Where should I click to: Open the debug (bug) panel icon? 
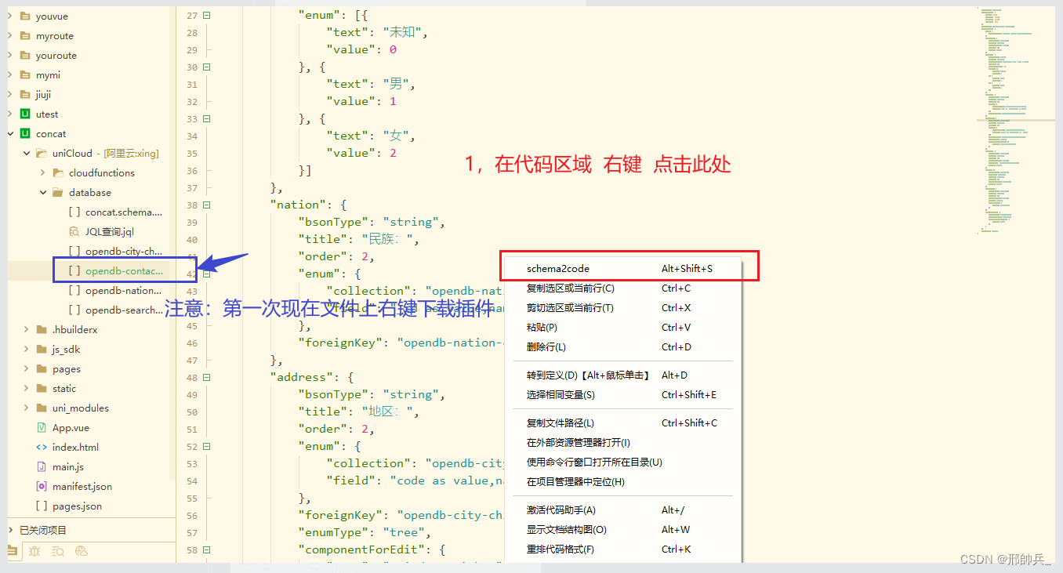point(34,551)
